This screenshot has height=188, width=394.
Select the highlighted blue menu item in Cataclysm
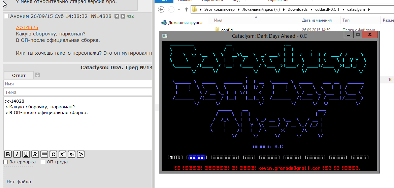(197, 157)
